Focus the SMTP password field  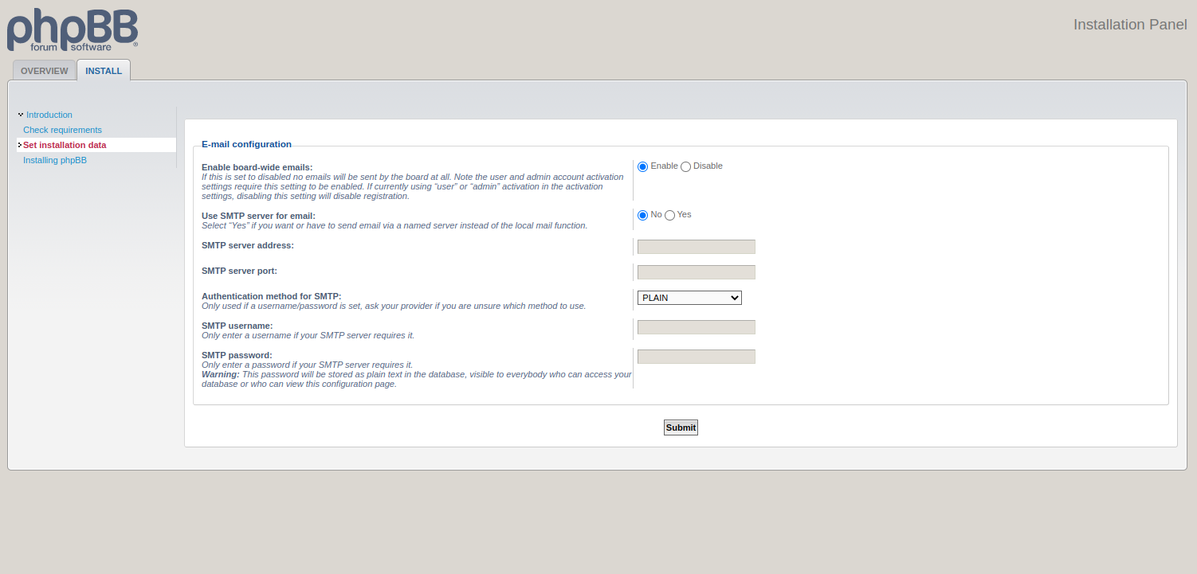(x=696, y=357)
